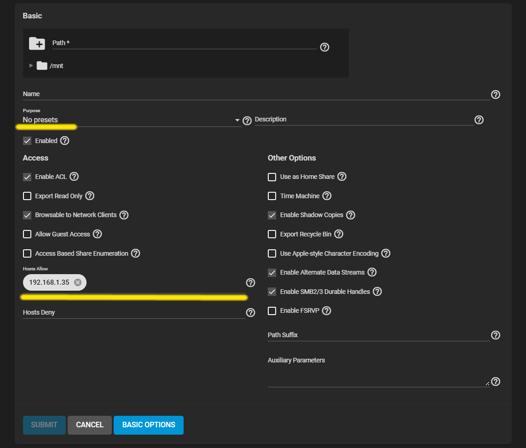Open the Purpose presets dropdown
Viewport: 526px width, 448px height.
tap(131, 120)
